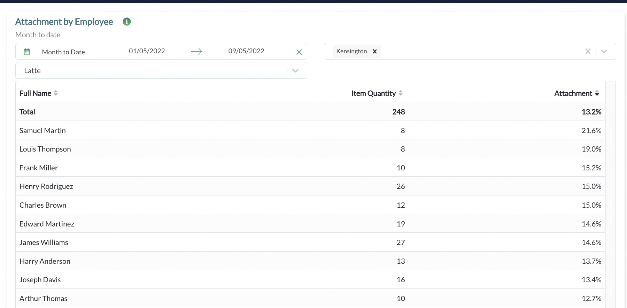Screen dimensions: 627x308
Task: Sort table by Item Quantity column
Action: [x=373, y=93]
